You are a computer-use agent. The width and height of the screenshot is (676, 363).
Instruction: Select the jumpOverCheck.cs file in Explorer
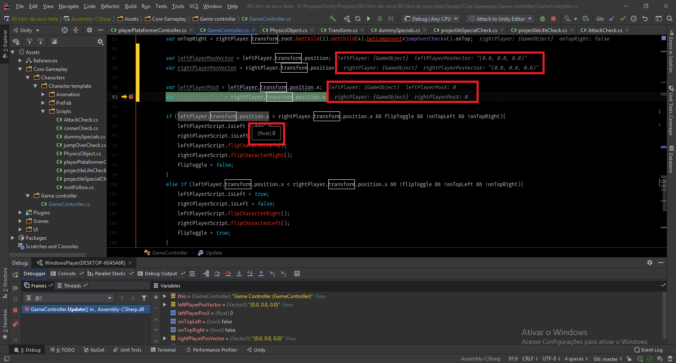click(x=84, y=145)
